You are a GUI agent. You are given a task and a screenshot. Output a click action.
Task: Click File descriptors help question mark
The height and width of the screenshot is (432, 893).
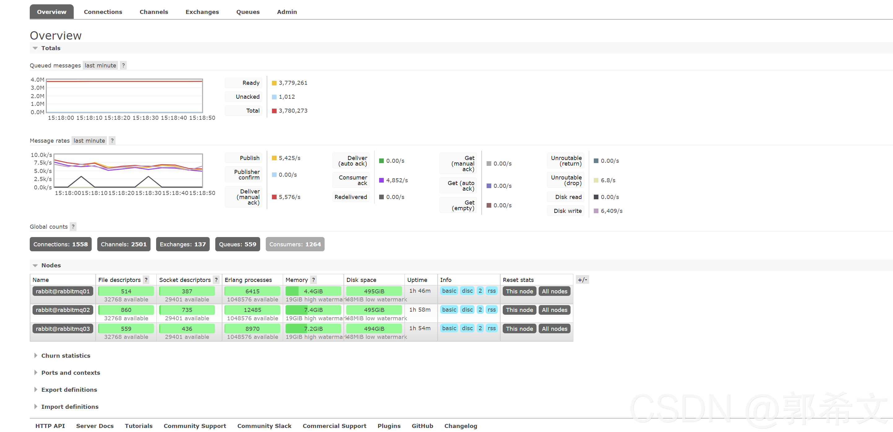pyautogui.click(x=146, y=280)
